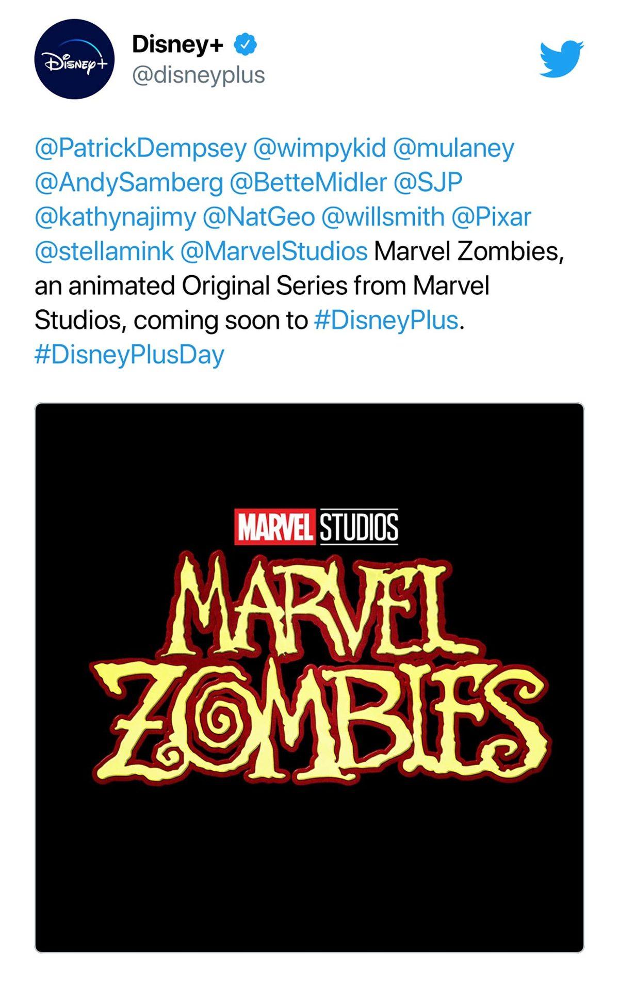Open the @Pixar mention
Image resolution: width=619 pixels, height=982 pixels.
coord(496,218)
